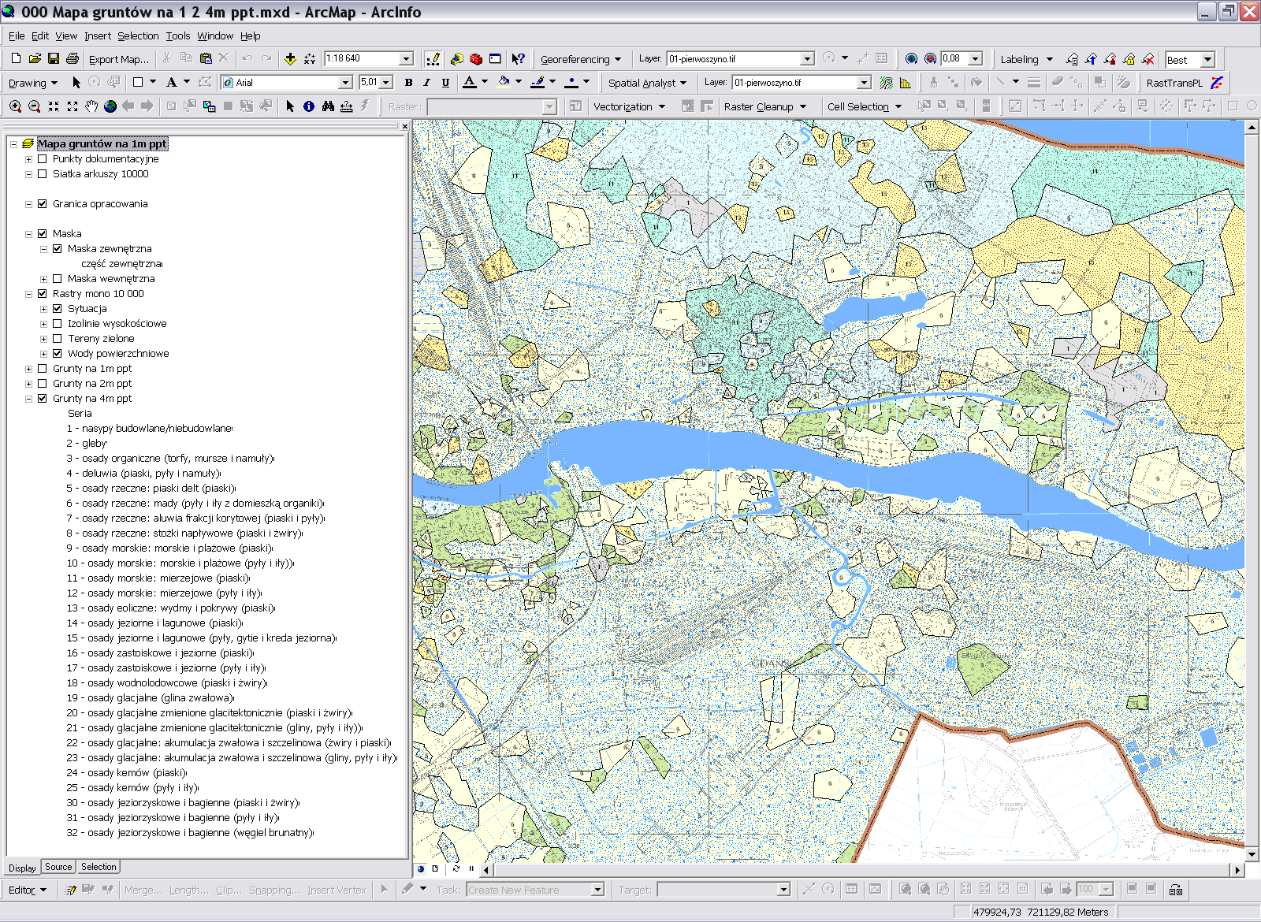Activate the What's This help tool
This screenshot has height=922, width=1261.
(x=518, y=59)
